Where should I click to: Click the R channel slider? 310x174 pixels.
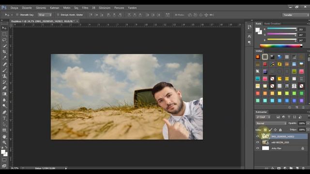(282, 29)
